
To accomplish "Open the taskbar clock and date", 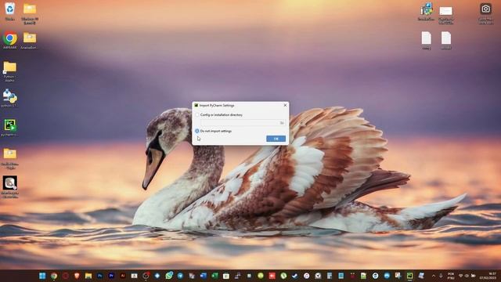I will pos(488,276).
